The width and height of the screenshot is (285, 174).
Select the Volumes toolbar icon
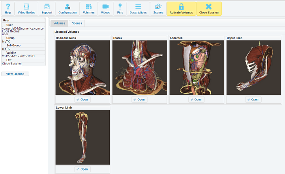pyautogui.click(x=89, y=9)
